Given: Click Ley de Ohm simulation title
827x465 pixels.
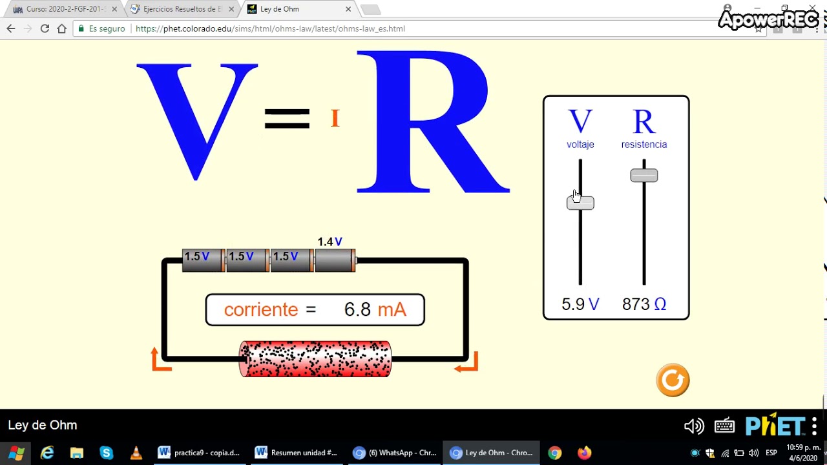Looking at the screenshot, I should point(43,425).
